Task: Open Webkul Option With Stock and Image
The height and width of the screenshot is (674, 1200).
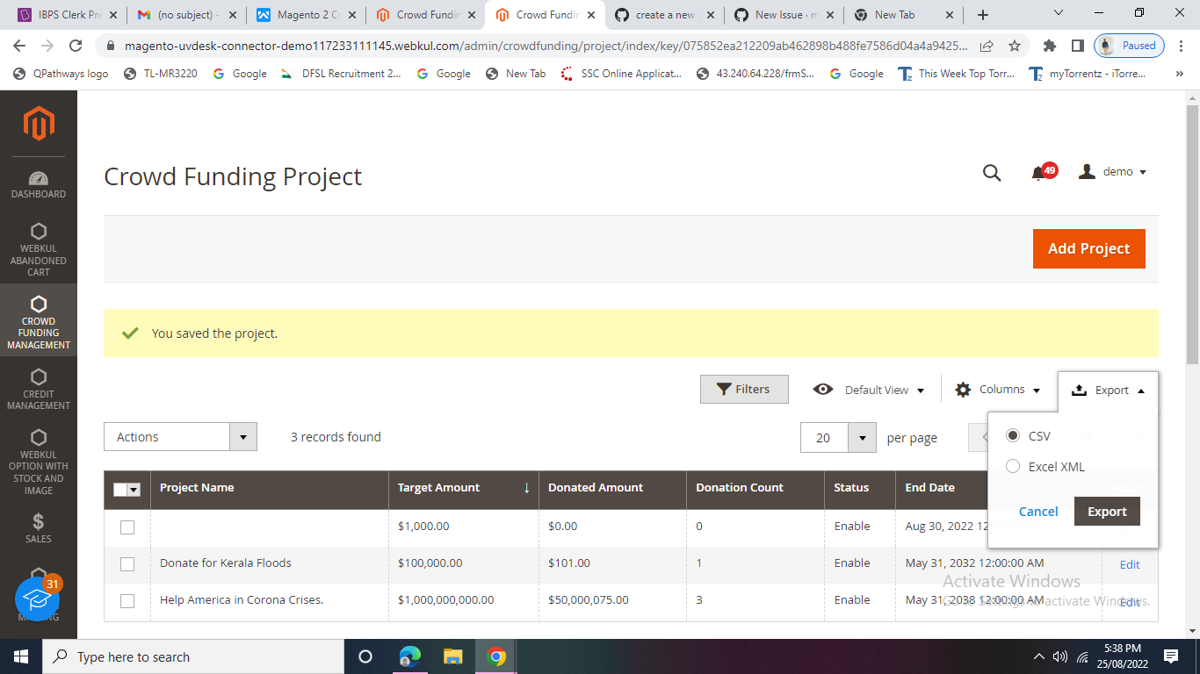Action: pos(39,461)
